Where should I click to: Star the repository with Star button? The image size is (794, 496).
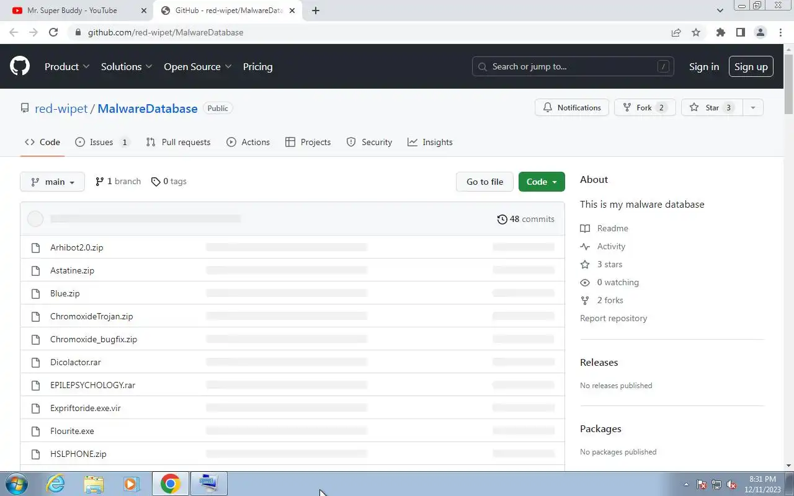711,107
